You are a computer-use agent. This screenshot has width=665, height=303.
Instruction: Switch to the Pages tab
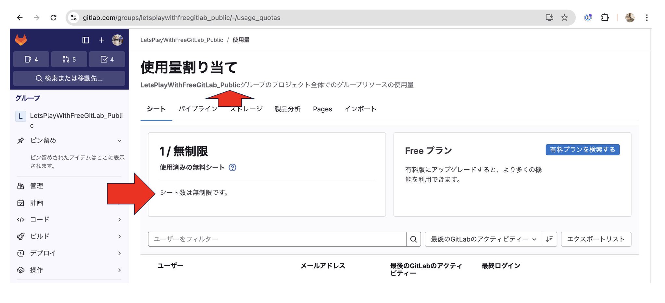(x=322, y=109)
